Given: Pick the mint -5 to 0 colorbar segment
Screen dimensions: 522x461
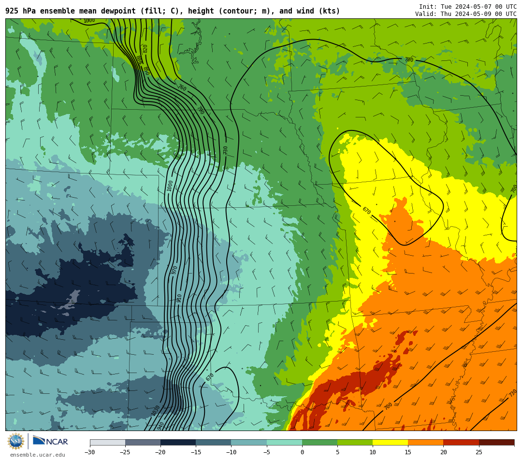Looking at the screenshot, I should [x=284, y=443].
